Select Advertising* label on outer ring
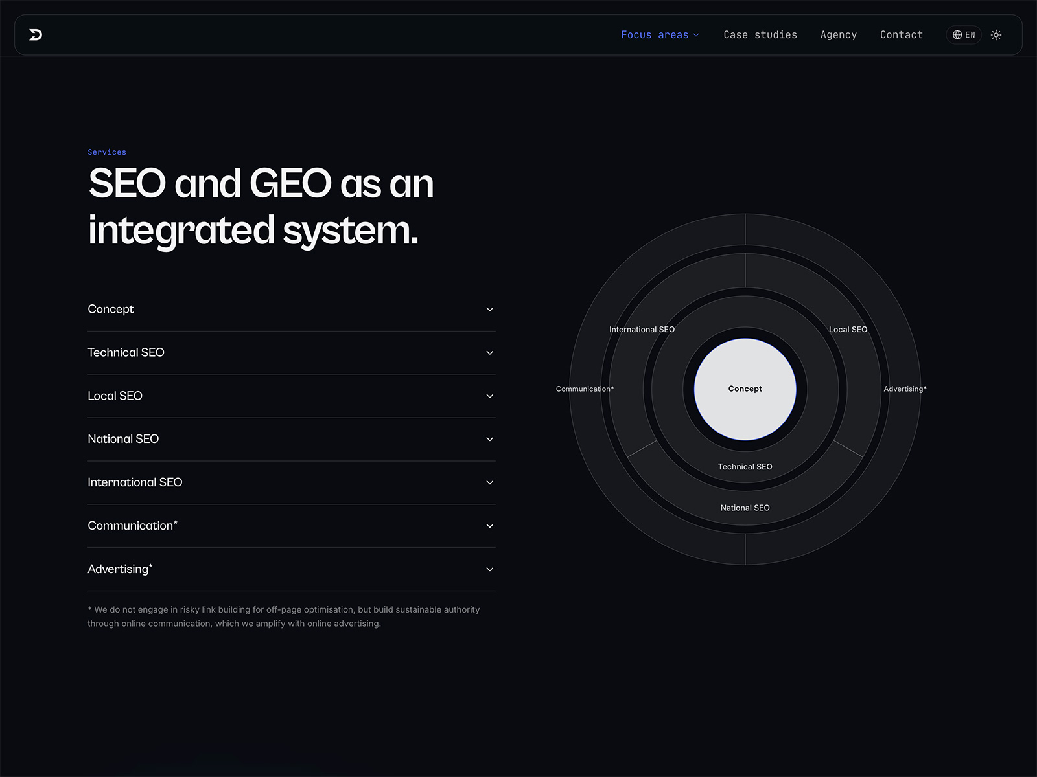The image size is (1037, 777). tap(905, 389)
